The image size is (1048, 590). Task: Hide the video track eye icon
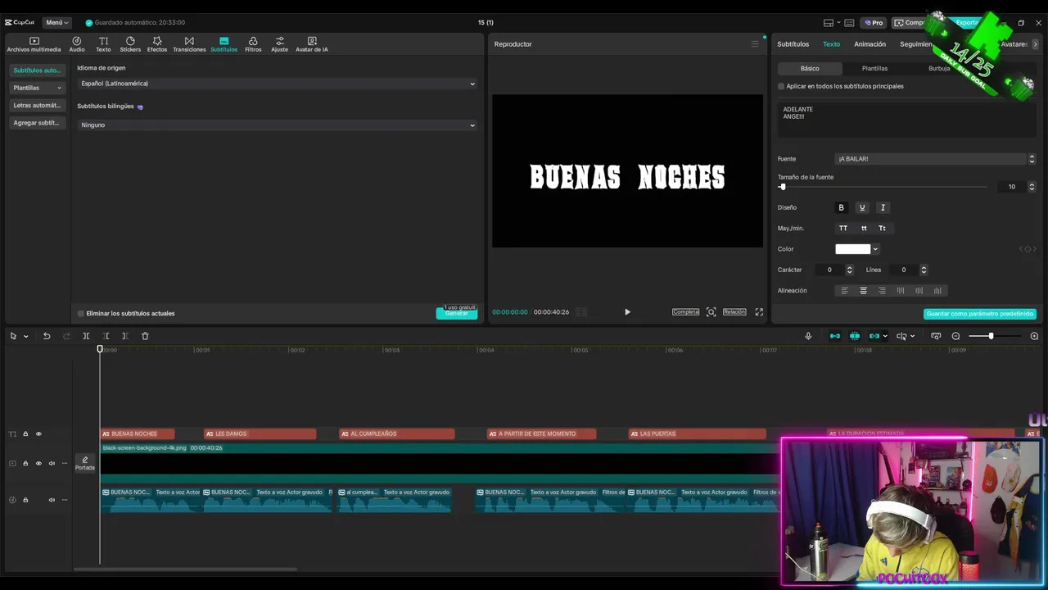(x=38, y=464)
